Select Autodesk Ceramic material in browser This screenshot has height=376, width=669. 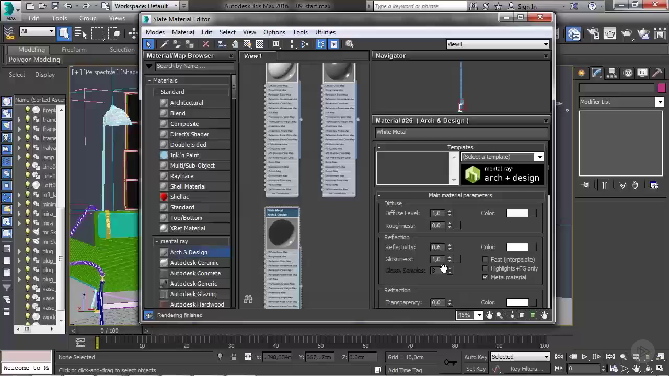coord(194,263)
